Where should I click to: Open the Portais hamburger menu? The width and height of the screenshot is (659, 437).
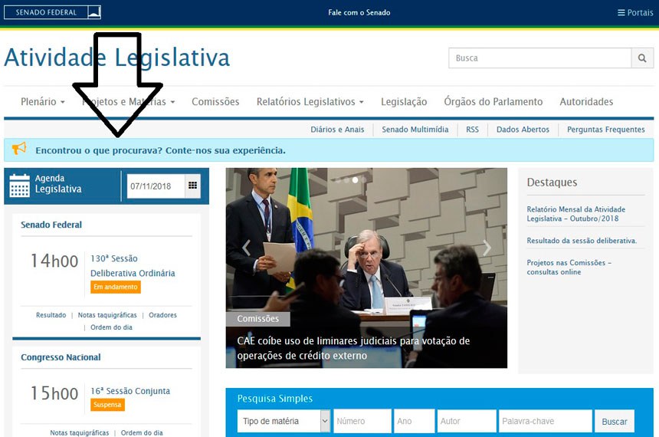point(635,12)
